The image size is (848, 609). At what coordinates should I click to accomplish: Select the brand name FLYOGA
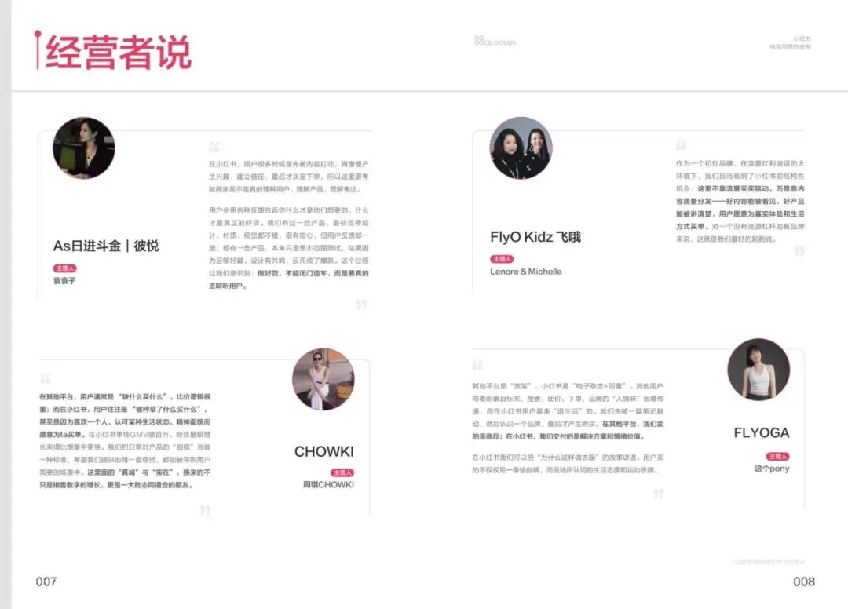point(762,433)
